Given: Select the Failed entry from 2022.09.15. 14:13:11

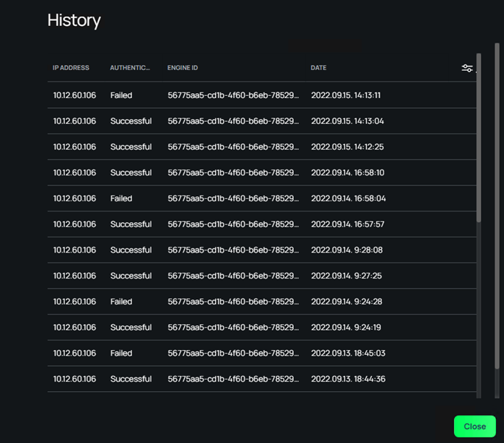Looking at the screenshot, I should [x=121, y=95].
